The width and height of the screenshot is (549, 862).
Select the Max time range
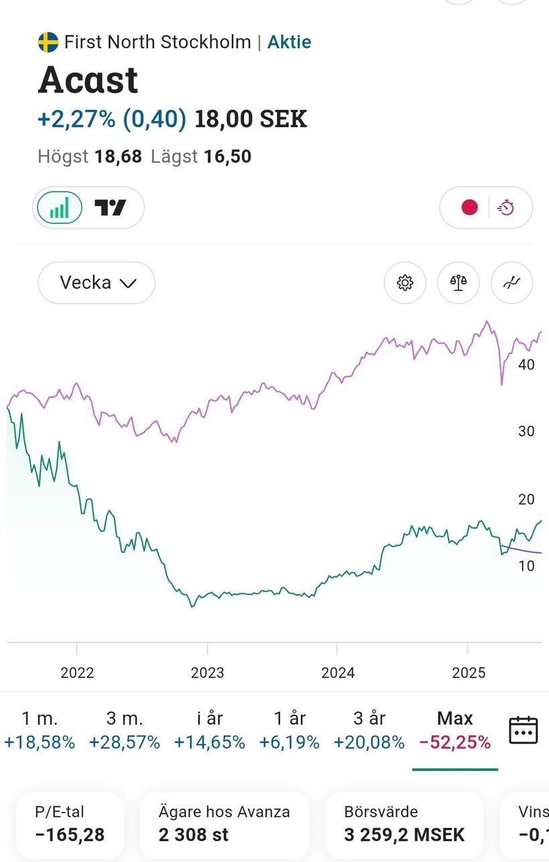point(455,730)
